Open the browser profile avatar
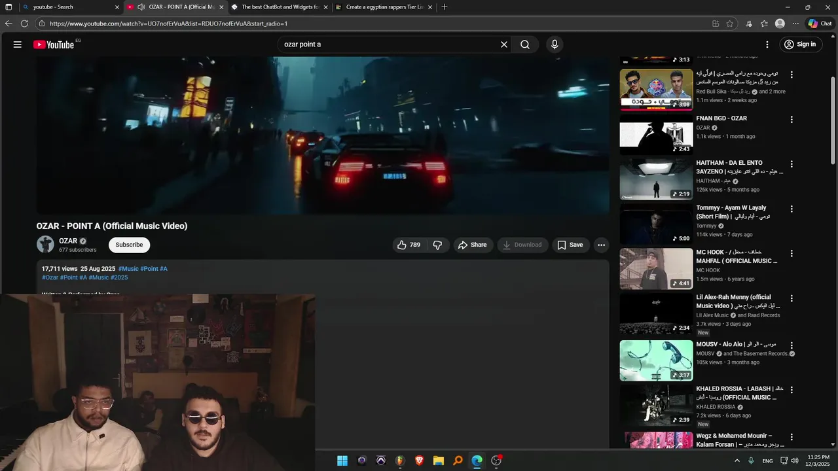The height and width of the screenshot is (471, 838). point(780,24)
